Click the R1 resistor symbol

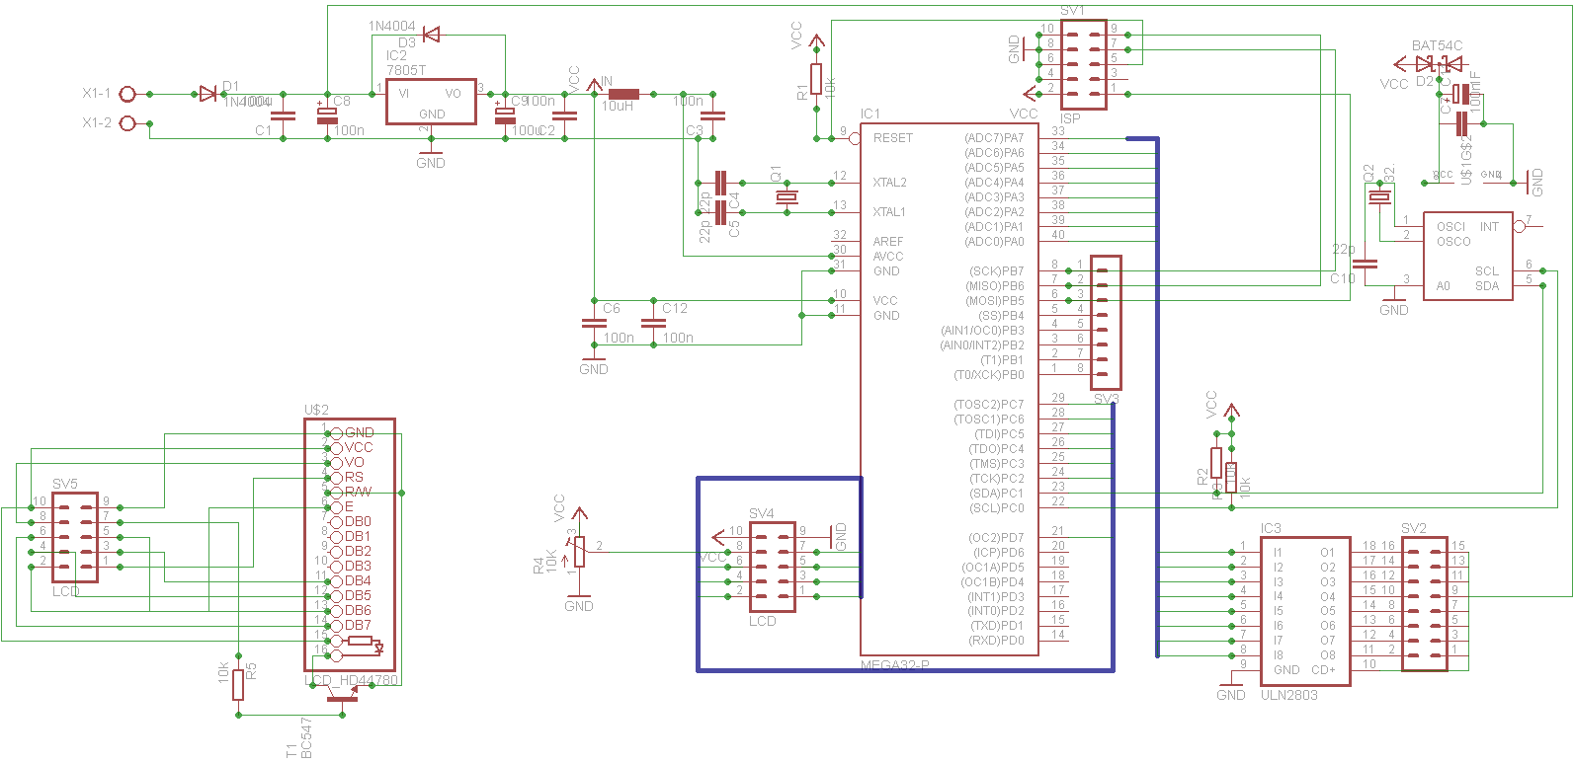[x=816, y=79]
